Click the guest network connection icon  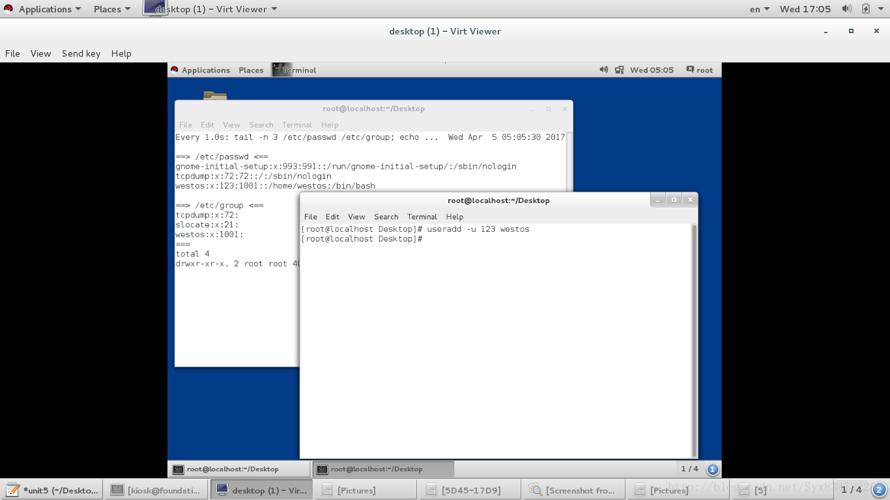point(619,70)
